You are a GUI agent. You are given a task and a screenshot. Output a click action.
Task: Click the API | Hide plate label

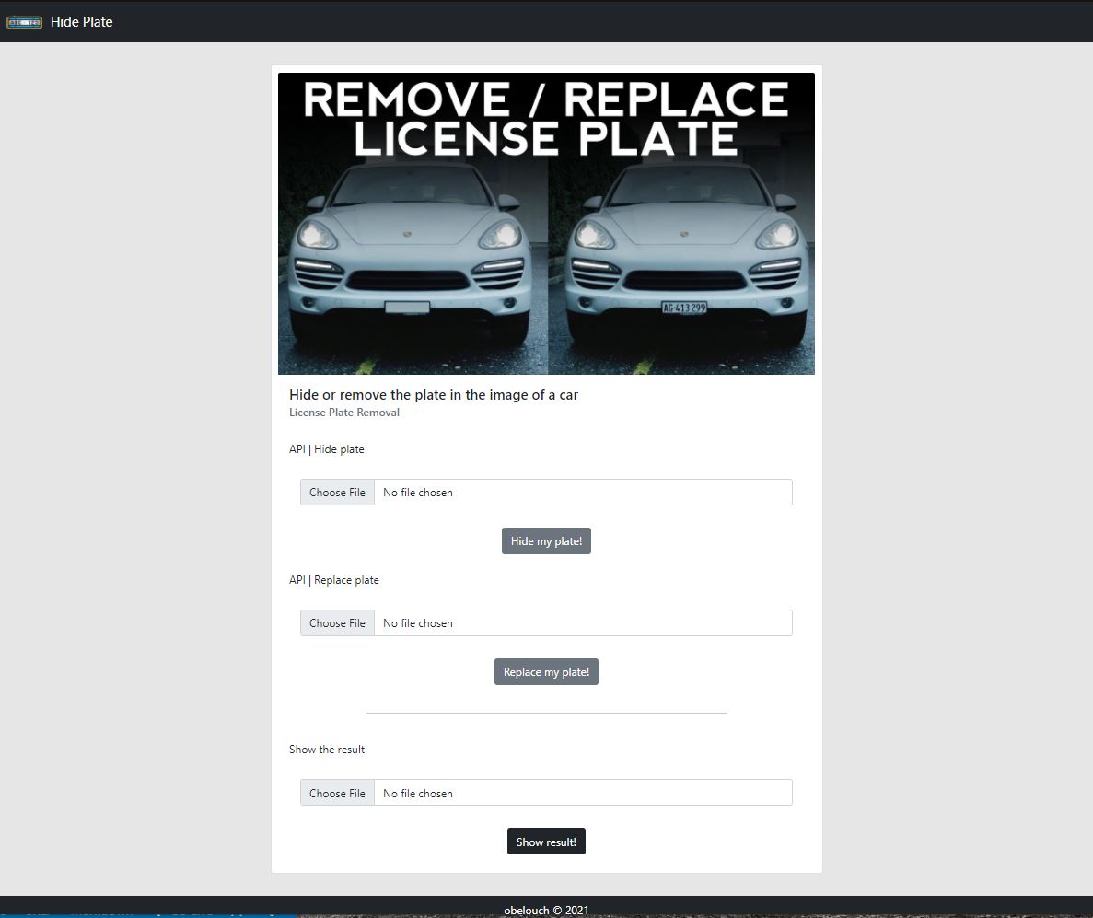click(x=327, y=449)
